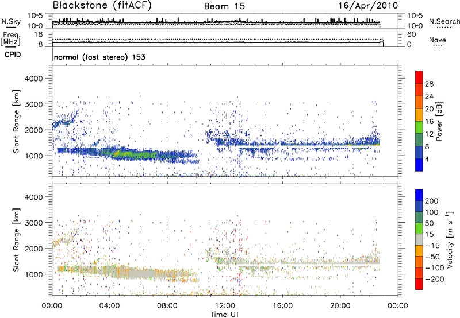
Task: Click the blue top of the Velocity colorbar
Action: pyautogui.click(x=419, y=195)
